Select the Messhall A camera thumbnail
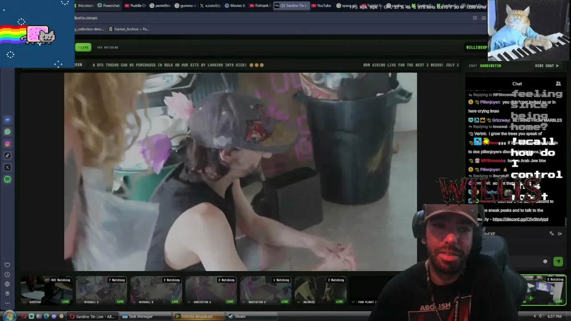This screenshot has width=571, height=321. [101, 290]
